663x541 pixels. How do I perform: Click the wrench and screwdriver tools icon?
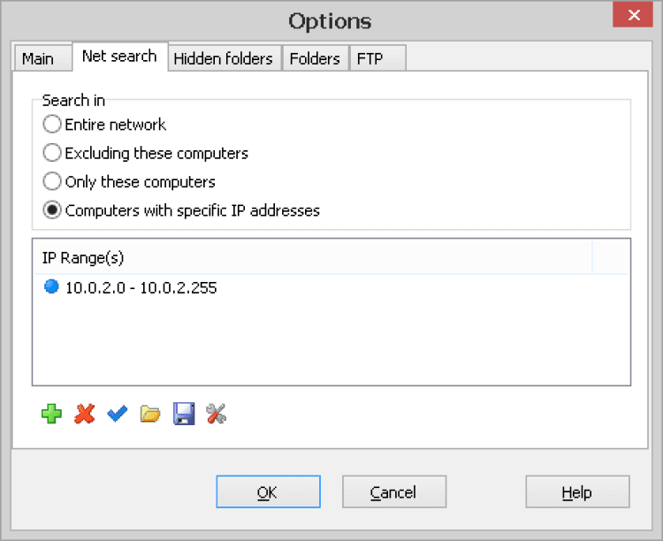(x=217, y=414)
